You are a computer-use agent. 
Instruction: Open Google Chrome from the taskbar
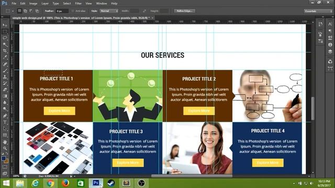50,183
